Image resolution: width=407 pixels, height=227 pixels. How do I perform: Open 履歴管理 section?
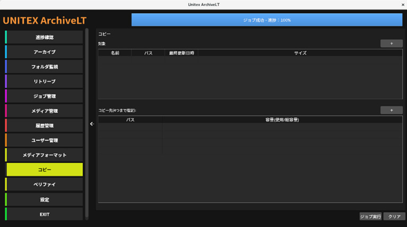44,126
